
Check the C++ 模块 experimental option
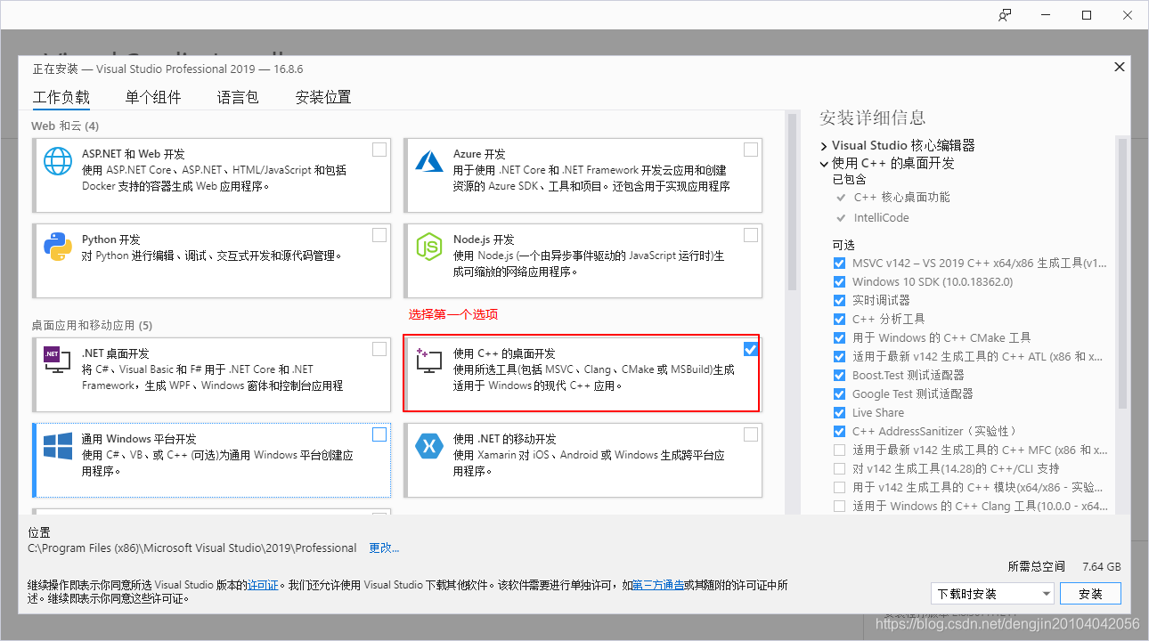pyautogui.click(x=839, y=487)
